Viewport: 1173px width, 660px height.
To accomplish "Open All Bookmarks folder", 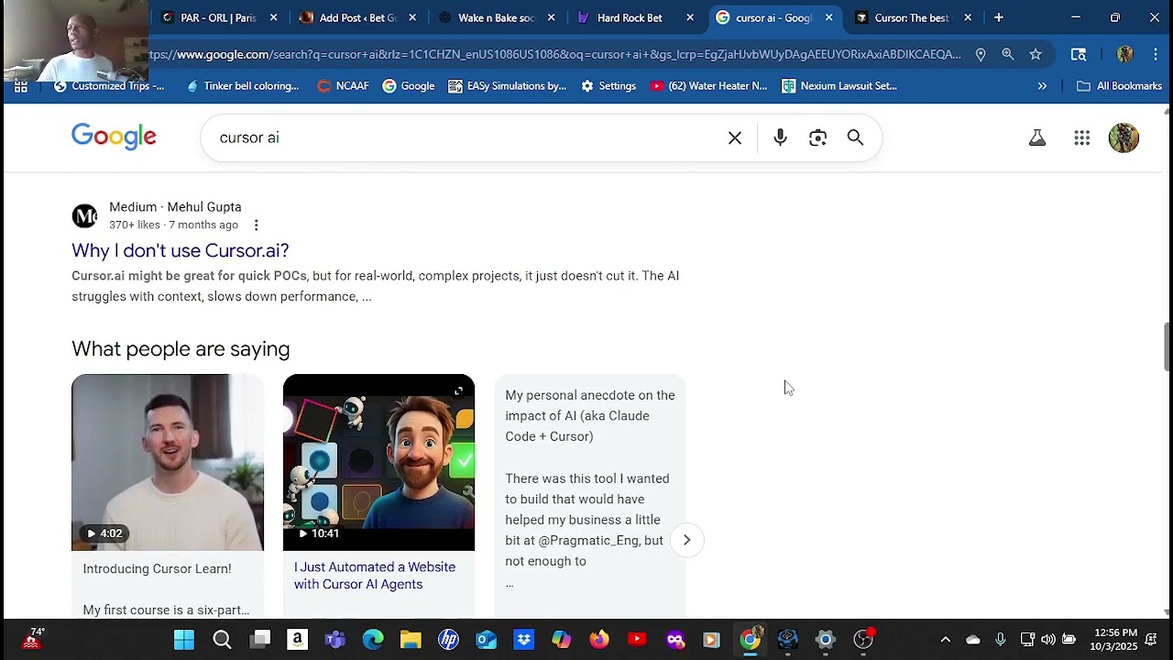I will click(x=1119, y=86).
